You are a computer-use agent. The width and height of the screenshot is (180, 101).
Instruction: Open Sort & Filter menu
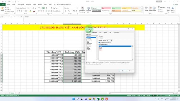tap(168, 10)
